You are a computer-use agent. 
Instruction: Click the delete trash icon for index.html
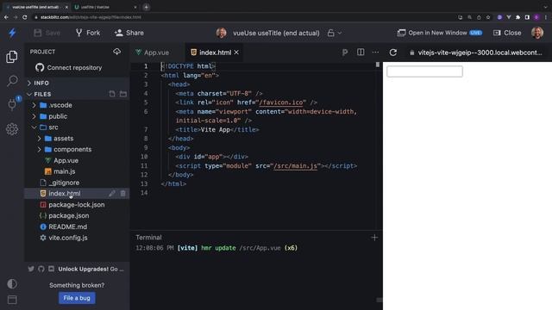click(x=122, y=193)
